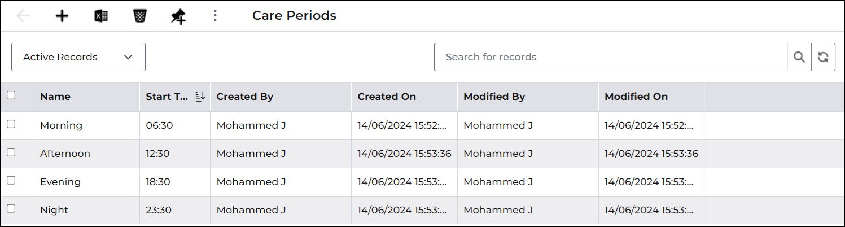The height and width of the screenshot is (227, 845).
Task: Sort by Created On column header
Action: (387, 97)
